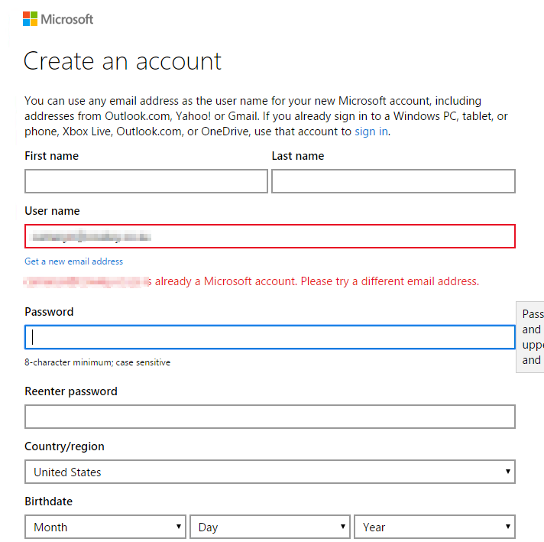Click the 'First name' label

(x=52, y=156)
